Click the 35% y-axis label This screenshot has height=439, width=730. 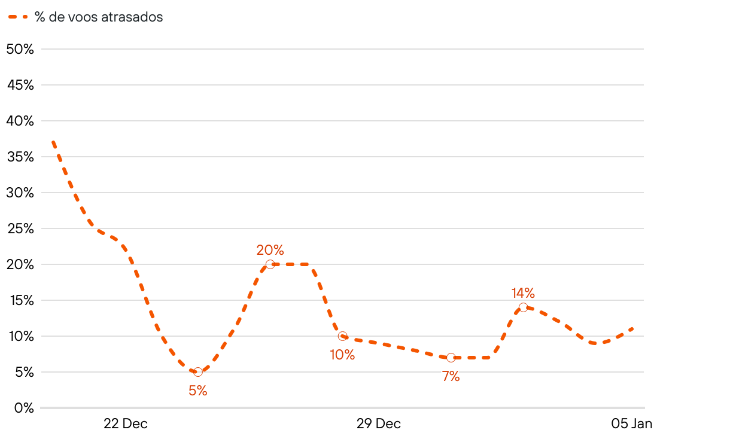pyautogui.click(x=20, y=157)
